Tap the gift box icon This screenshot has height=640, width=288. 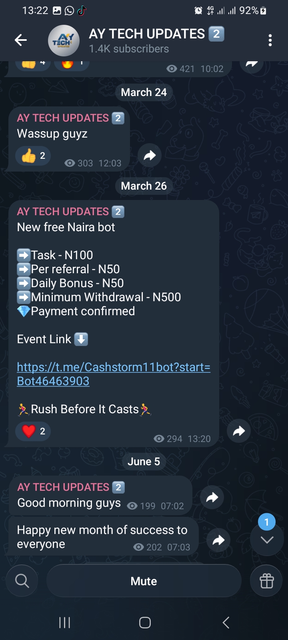(x=267, y=580)
